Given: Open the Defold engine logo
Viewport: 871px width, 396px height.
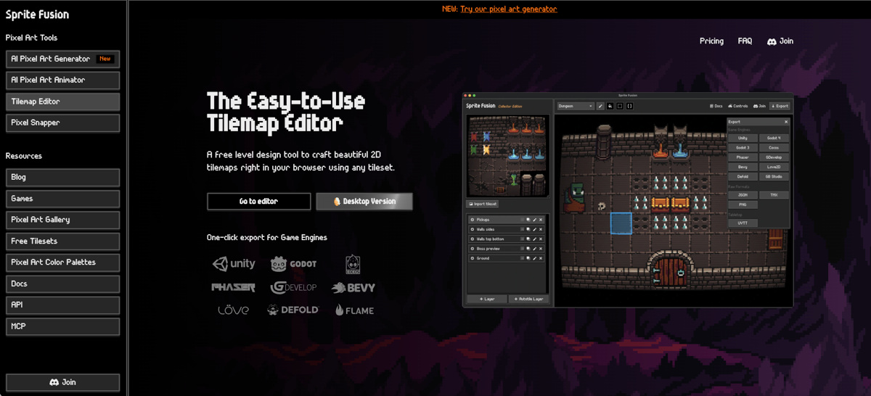Looking at the screenshot, I should coord(293,310).
